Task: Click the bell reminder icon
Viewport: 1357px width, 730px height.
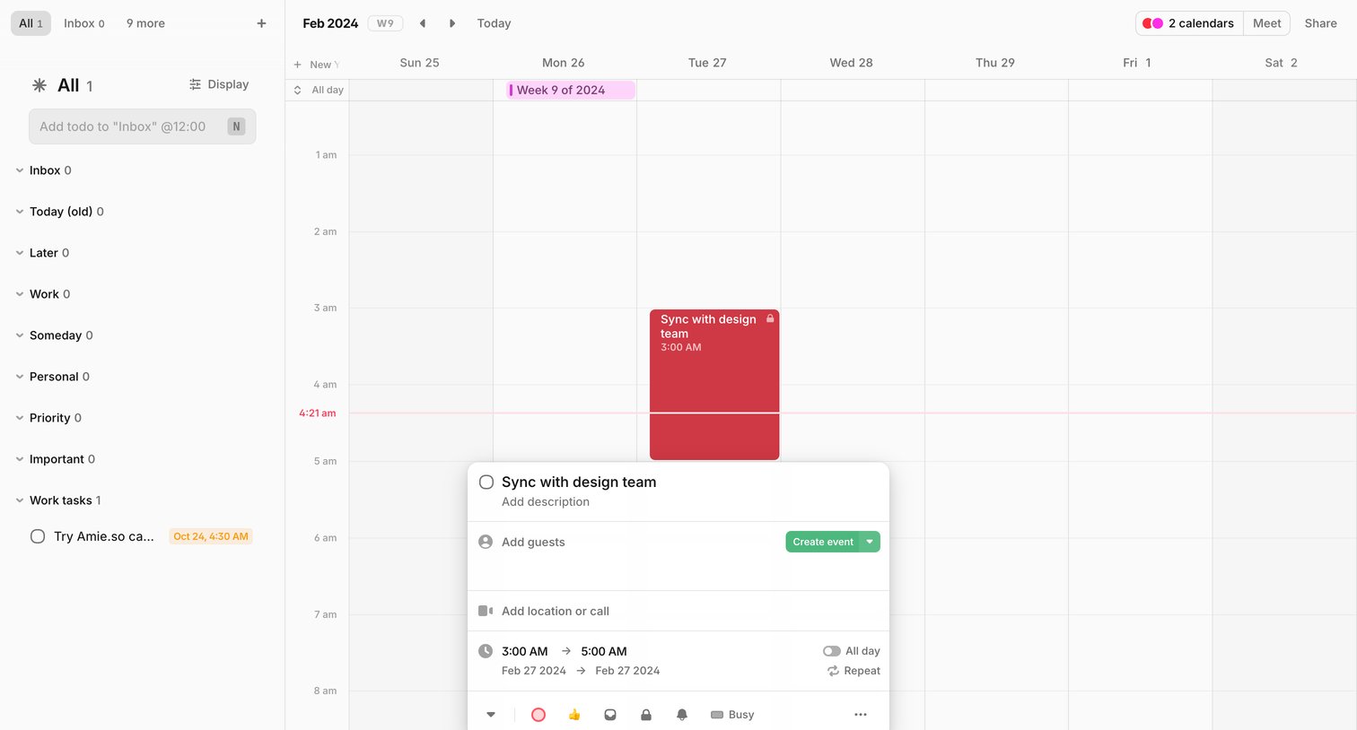Action: [x=682, y=715]
